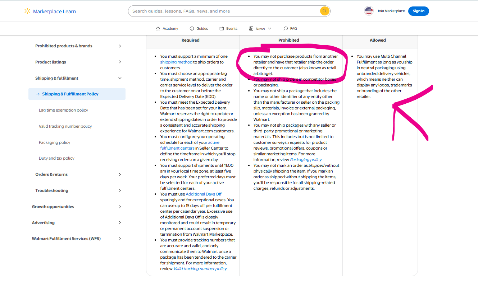Follow the shipping method link

tap(176, 62)
